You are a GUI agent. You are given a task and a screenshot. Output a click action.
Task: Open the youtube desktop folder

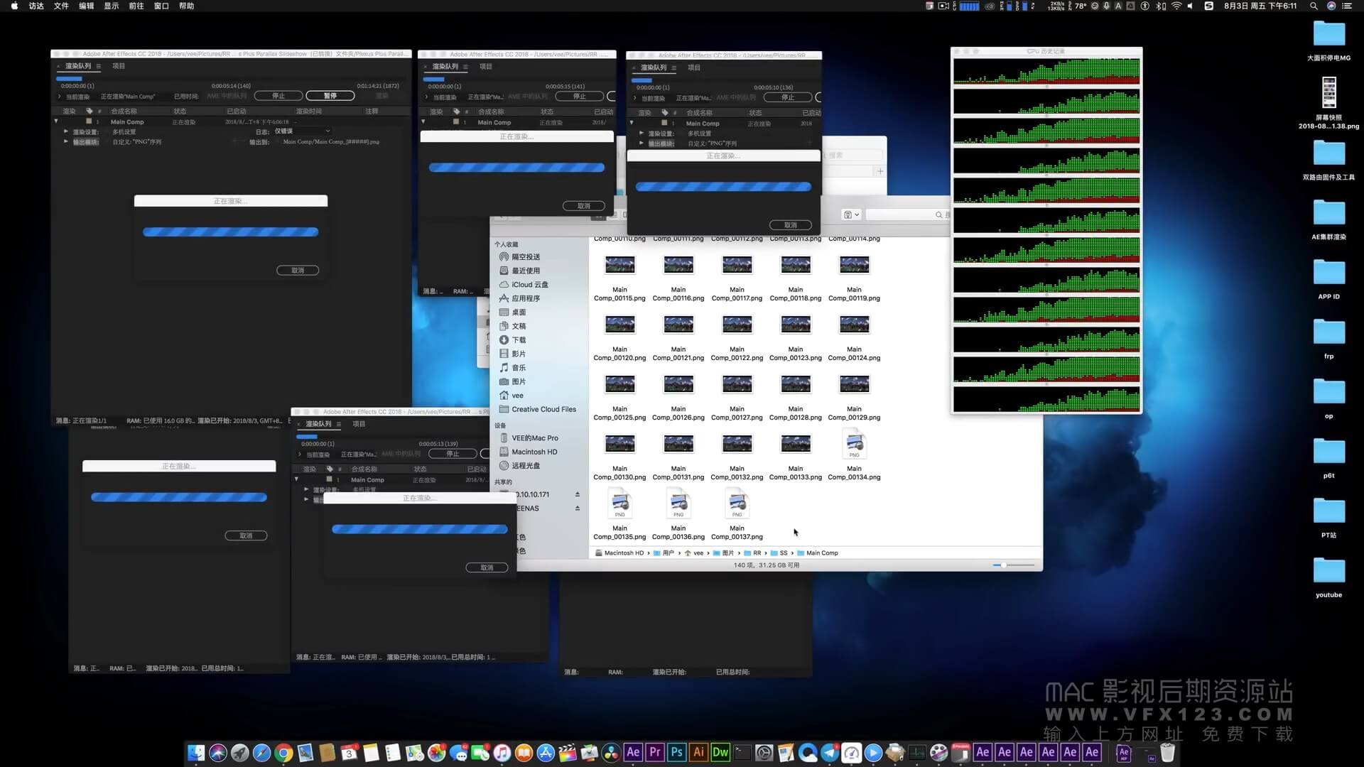pos(1328,570)
